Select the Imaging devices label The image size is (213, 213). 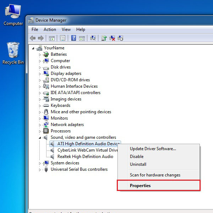tap(66, 99)
